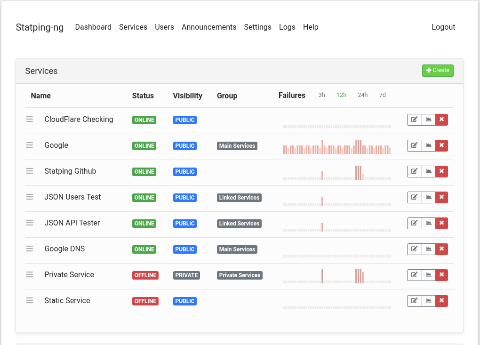
Task: Edit the Private Service entry
Action: [414, 275]
